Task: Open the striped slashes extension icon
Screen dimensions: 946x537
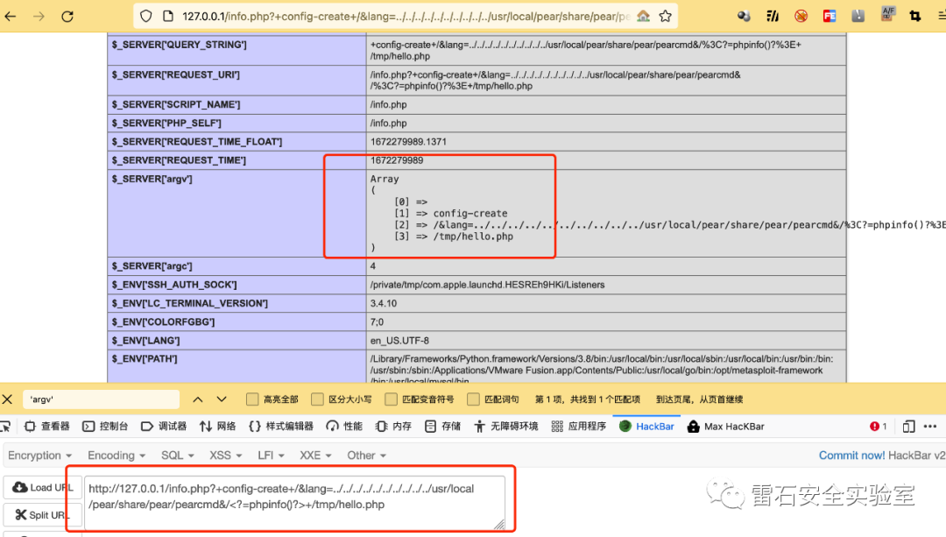Action: pos(773,17)
